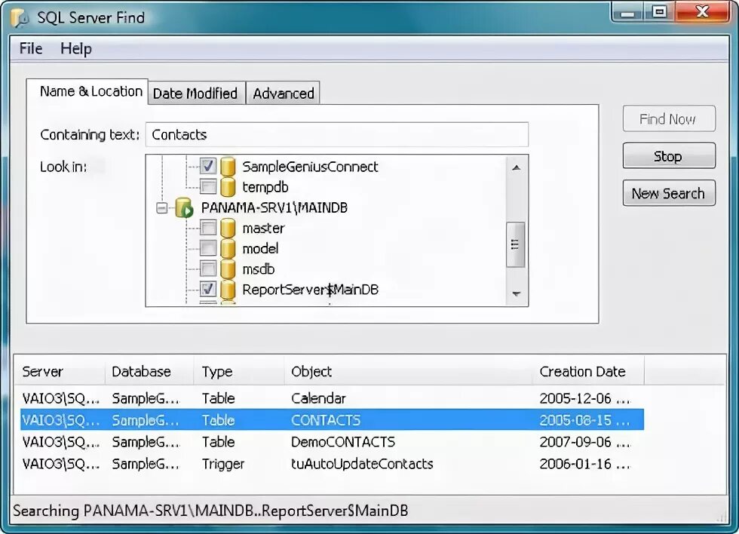Select the master tree item label
The height and width of the screenshot is (534, 739).
pos(263,229)
